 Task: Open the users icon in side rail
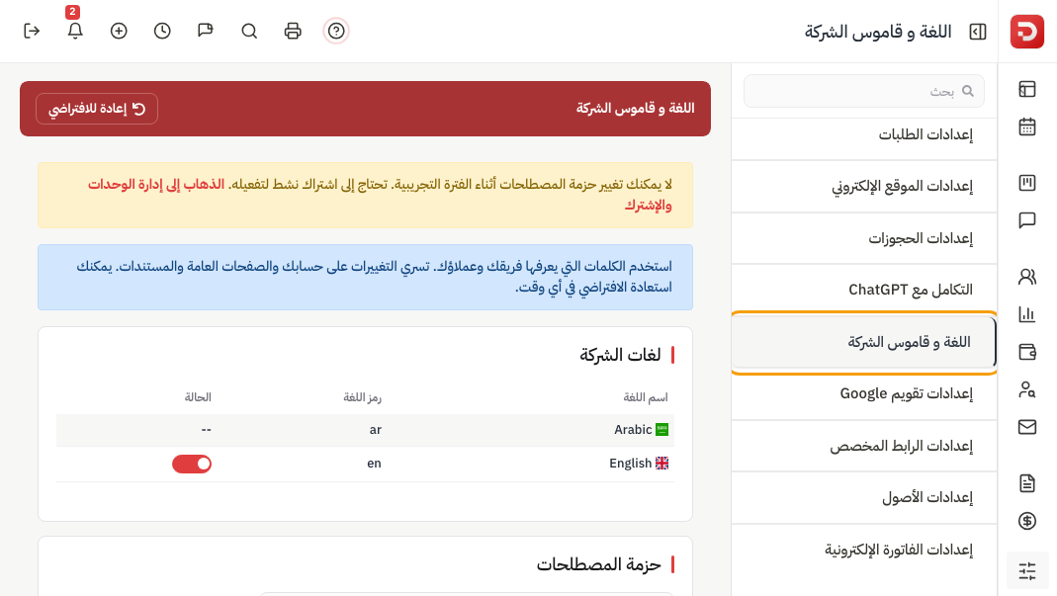click(x=1026, y=277)
